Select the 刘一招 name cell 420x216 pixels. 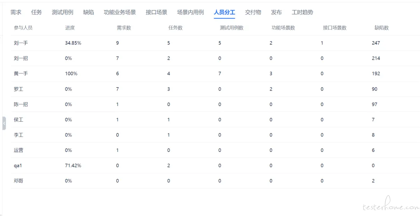(x=21, y=58)
